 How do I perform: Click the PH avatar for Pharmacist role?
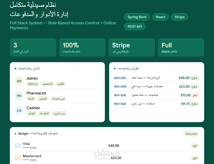pyautogui.click(x=19, y=96)
